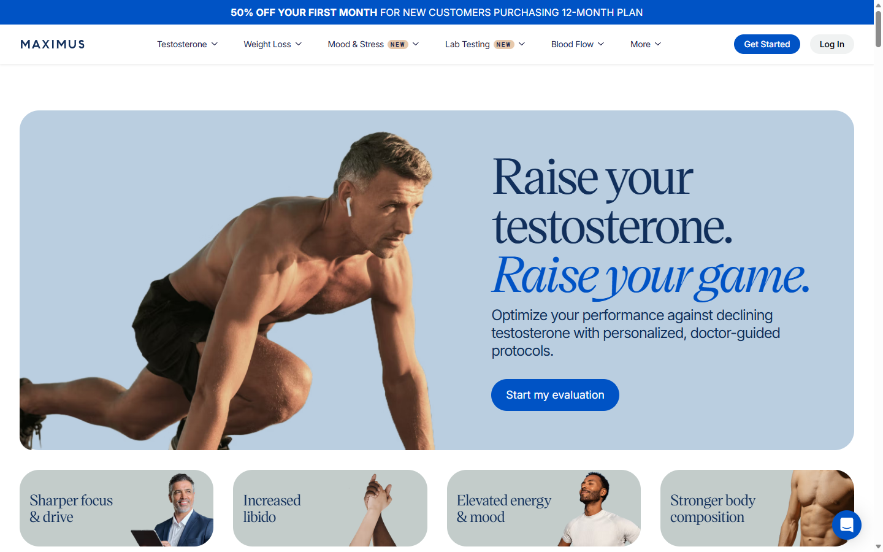The image size is (883, 552).
Task: Open the Increased libido card
Action: click(330, 508)
